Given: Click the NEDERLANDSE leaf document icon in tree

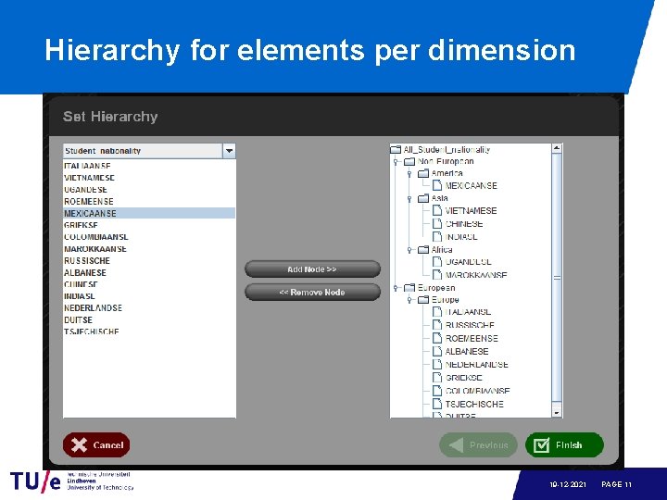Looking at the screenshot, I should [x=437, y=365].
